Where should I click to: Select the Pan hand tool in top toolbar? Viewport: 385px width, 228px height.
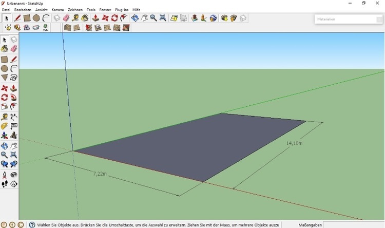(144, 18)
